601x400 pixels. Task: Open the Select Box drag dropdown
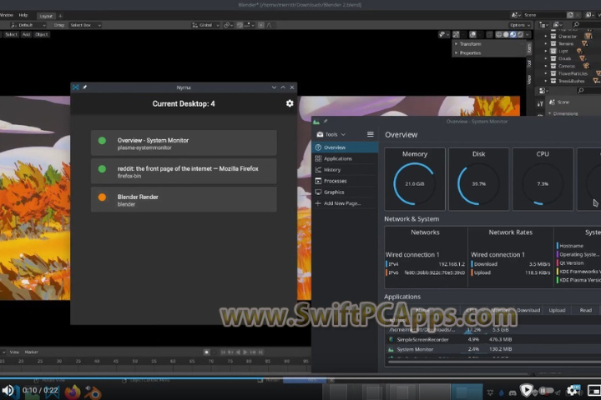(85, 25)
